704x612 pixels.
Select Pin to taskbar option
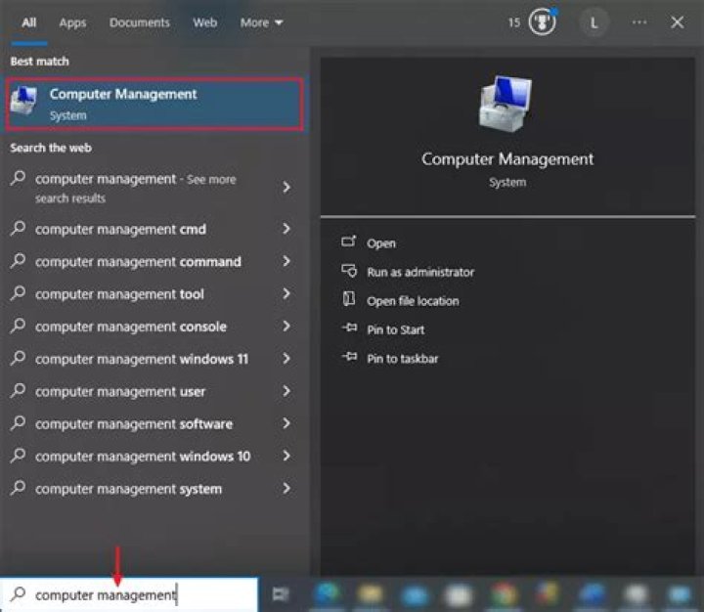coord(402,359)
